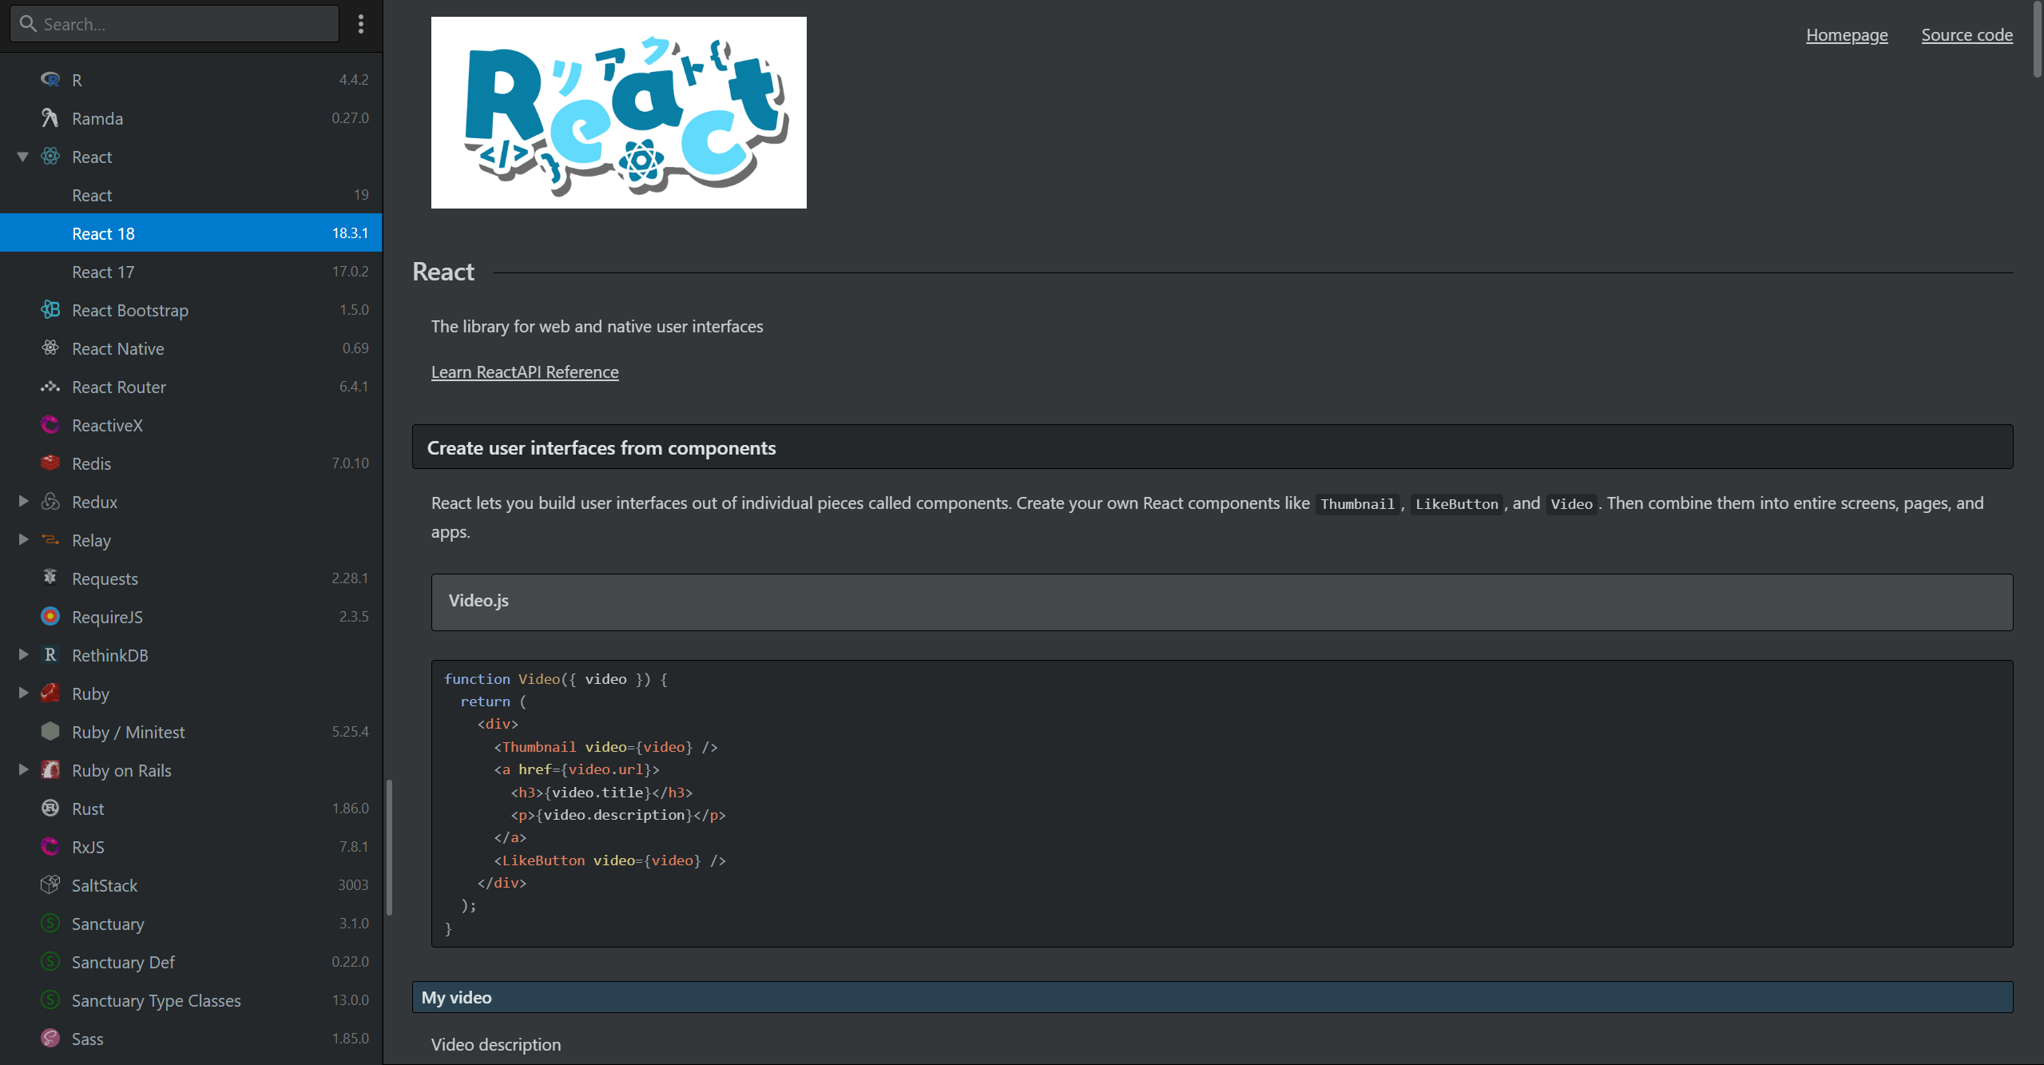Click the Redis icon in sidebar

pyautogui.click(x=50, y=463)
